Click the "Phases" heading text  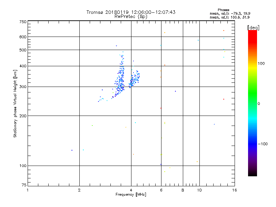[223, 10]
